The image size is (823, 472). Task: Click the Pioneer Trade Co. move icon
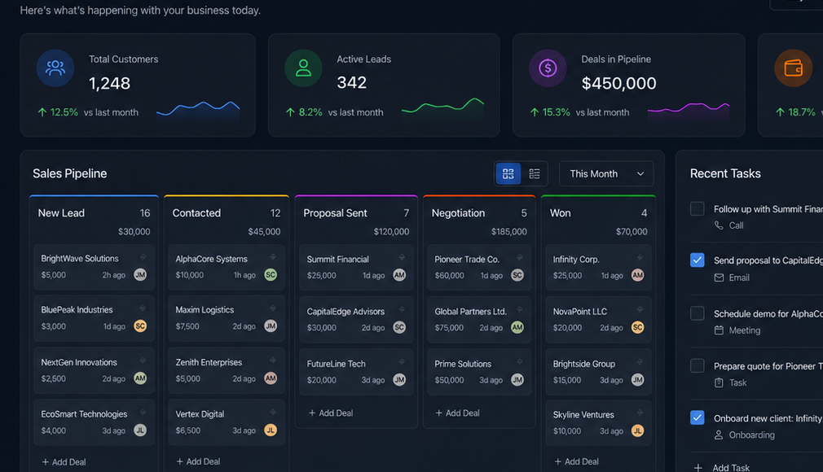pos(520,257)
